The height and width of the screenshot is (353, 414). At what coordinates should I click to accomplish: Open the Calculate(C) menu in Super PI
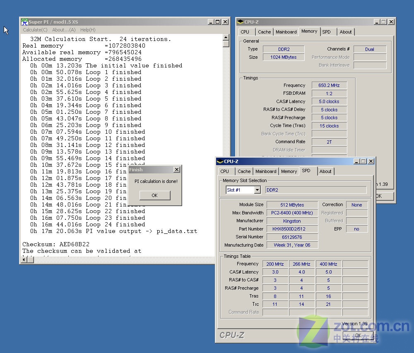(35, 30)
